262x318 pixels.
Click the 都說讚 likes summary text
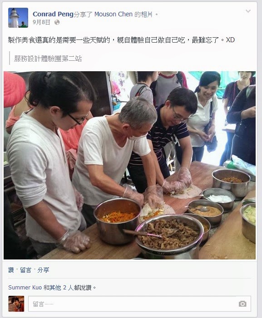pyautogui.click(x=82, y=288)
